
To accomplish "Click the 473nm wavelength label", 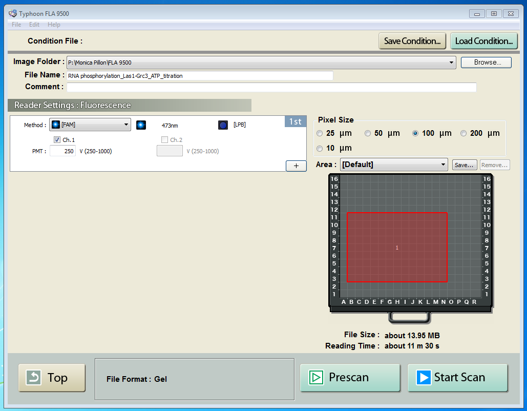I will click(x=170, y=126).
